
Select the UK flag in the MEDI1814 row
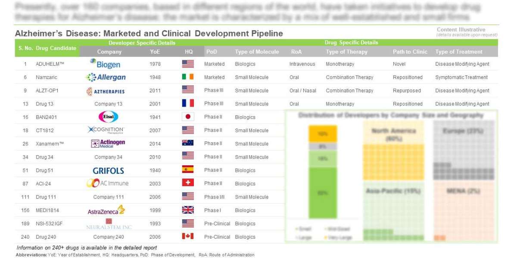[188, 210]
